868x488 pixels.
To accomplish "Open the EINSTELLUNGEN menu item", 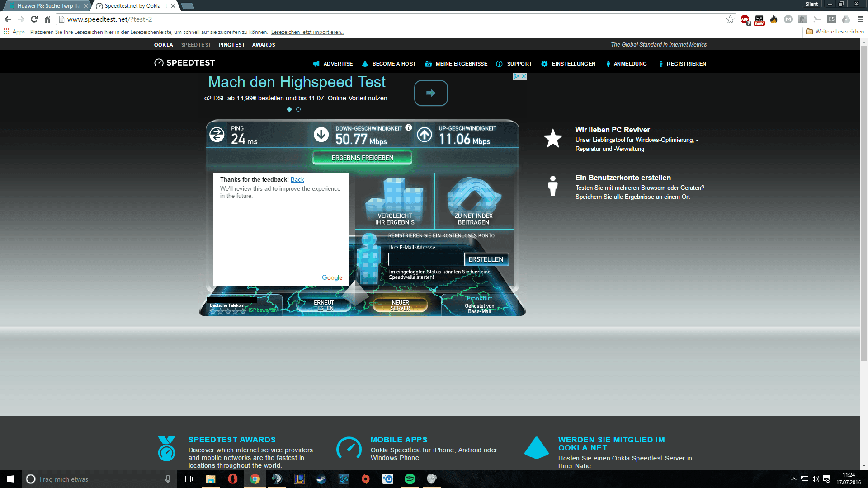I will click(x=568, y=64).
